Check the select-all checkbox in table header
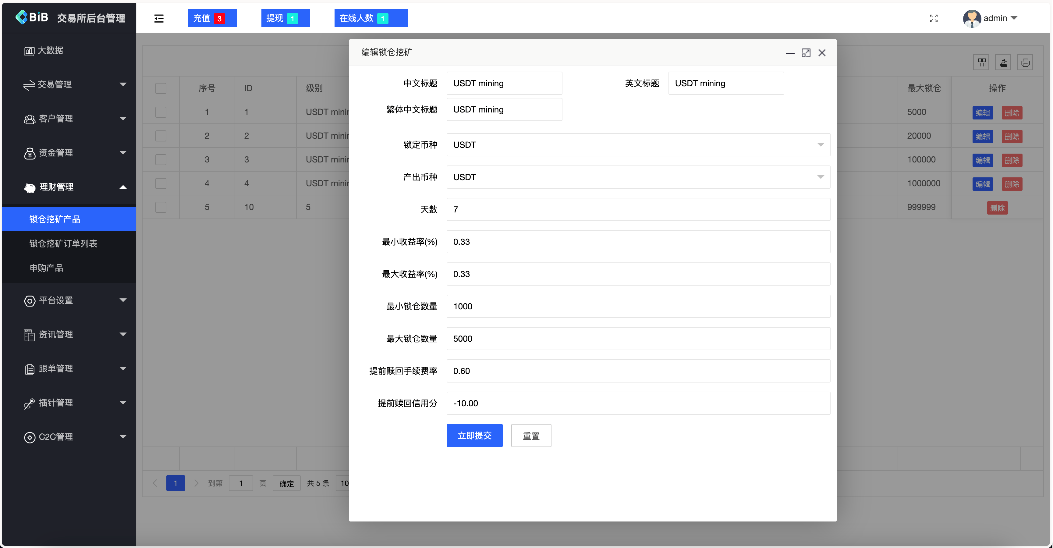Image resolution: width=1053 pixels, height=548 pixels. coord(161,88)
